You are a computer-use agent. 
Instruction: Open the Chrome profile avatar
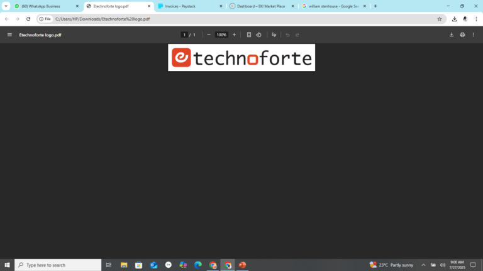pyautogui.click(x=465, y=19)
